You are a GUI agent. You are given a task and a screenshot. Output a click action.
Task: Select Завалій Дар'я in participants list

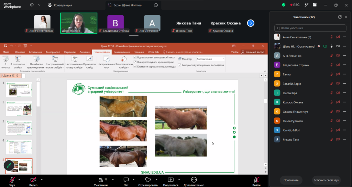point(310,84)
